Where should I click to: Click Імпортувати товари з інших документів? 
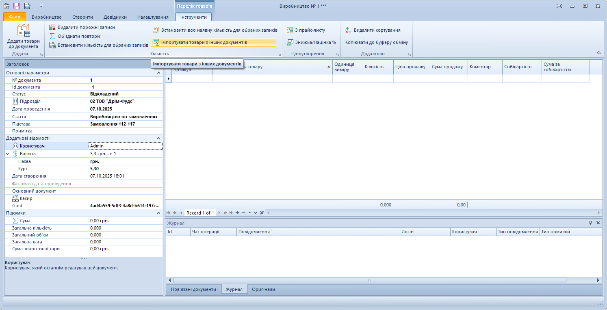(204, 42)
